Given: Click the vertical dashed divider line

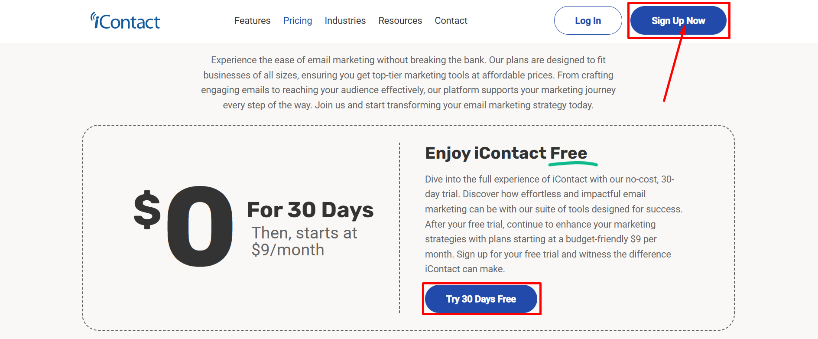Looking at the screenshot, I should click(x=399, y=228).
